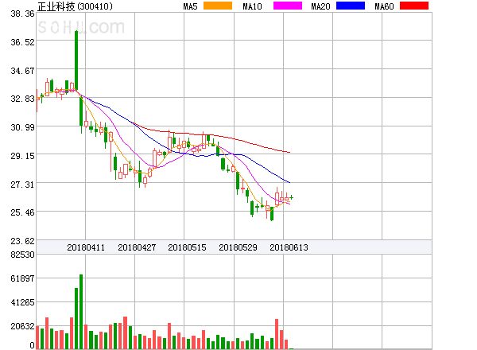Click the tallest green candlestick peaking near 36.52
This screenshot has height=350, width=477.
tap(76, 60)
